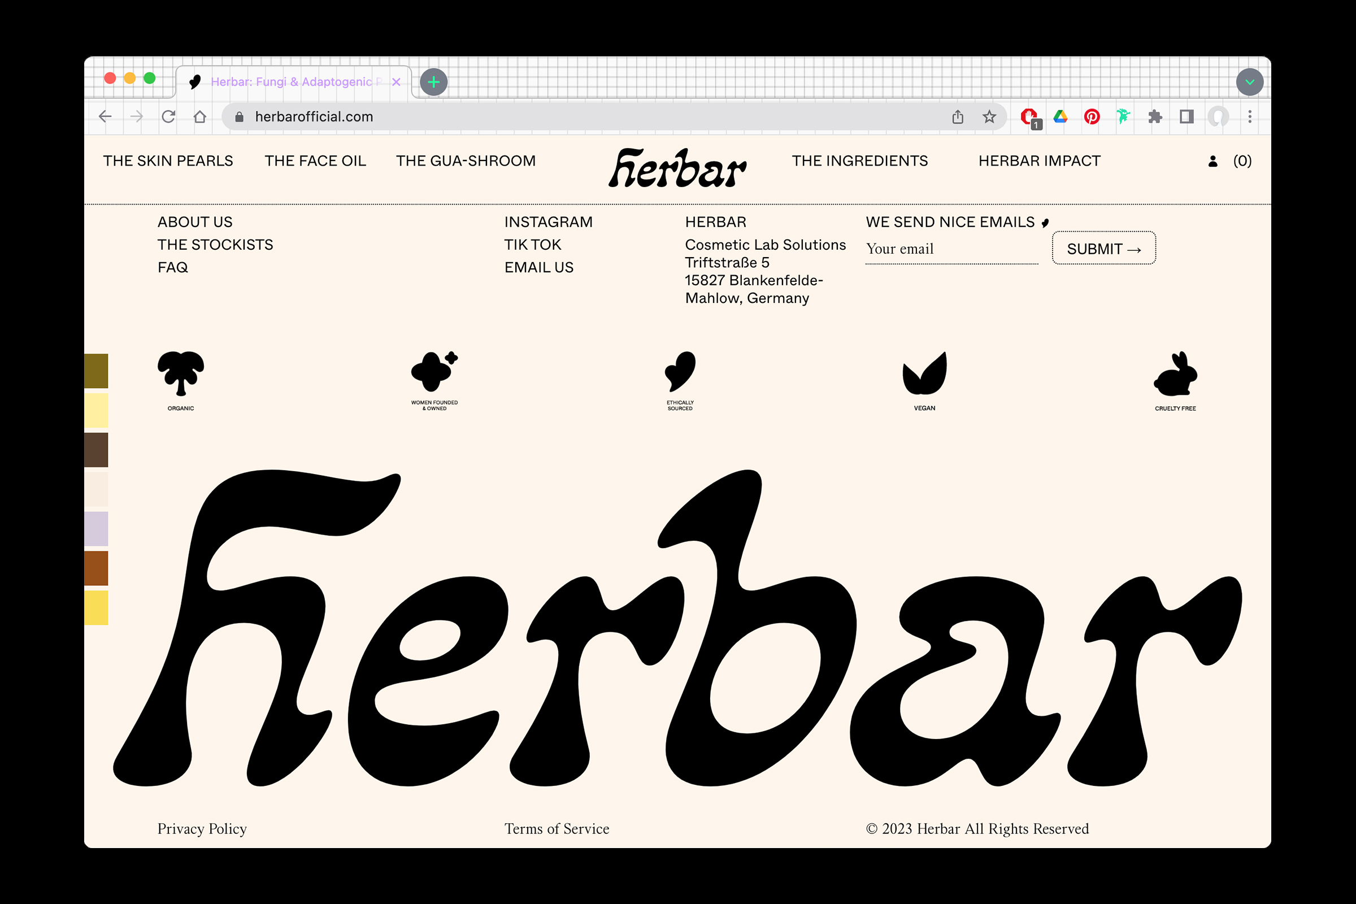Screen dimensions: 1356x904
Task: Open The Skin Pearls menu item
Action: (168, 161)
